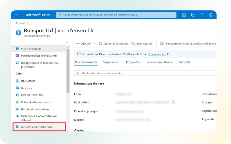Open Fonctionnalités de la version préliminaire
231x144 pixels.
tap(188, 44)
